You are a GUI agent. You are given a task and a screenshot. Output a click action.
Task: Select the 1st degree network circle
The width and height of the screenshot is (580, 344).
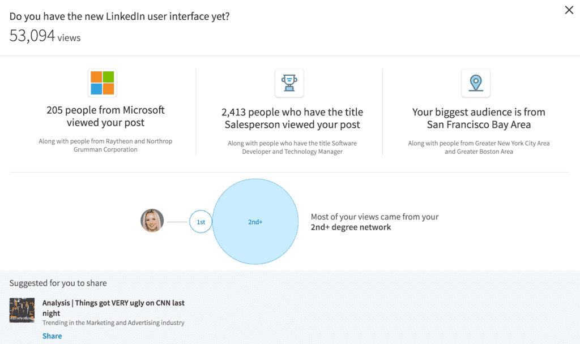point(201,221)
